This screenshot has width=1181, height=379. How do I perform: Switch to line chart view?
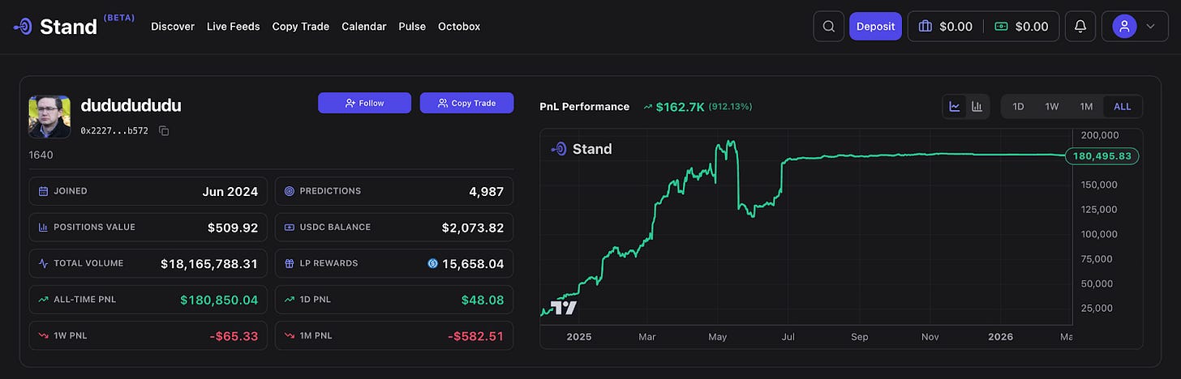click(x=955, y=106)
